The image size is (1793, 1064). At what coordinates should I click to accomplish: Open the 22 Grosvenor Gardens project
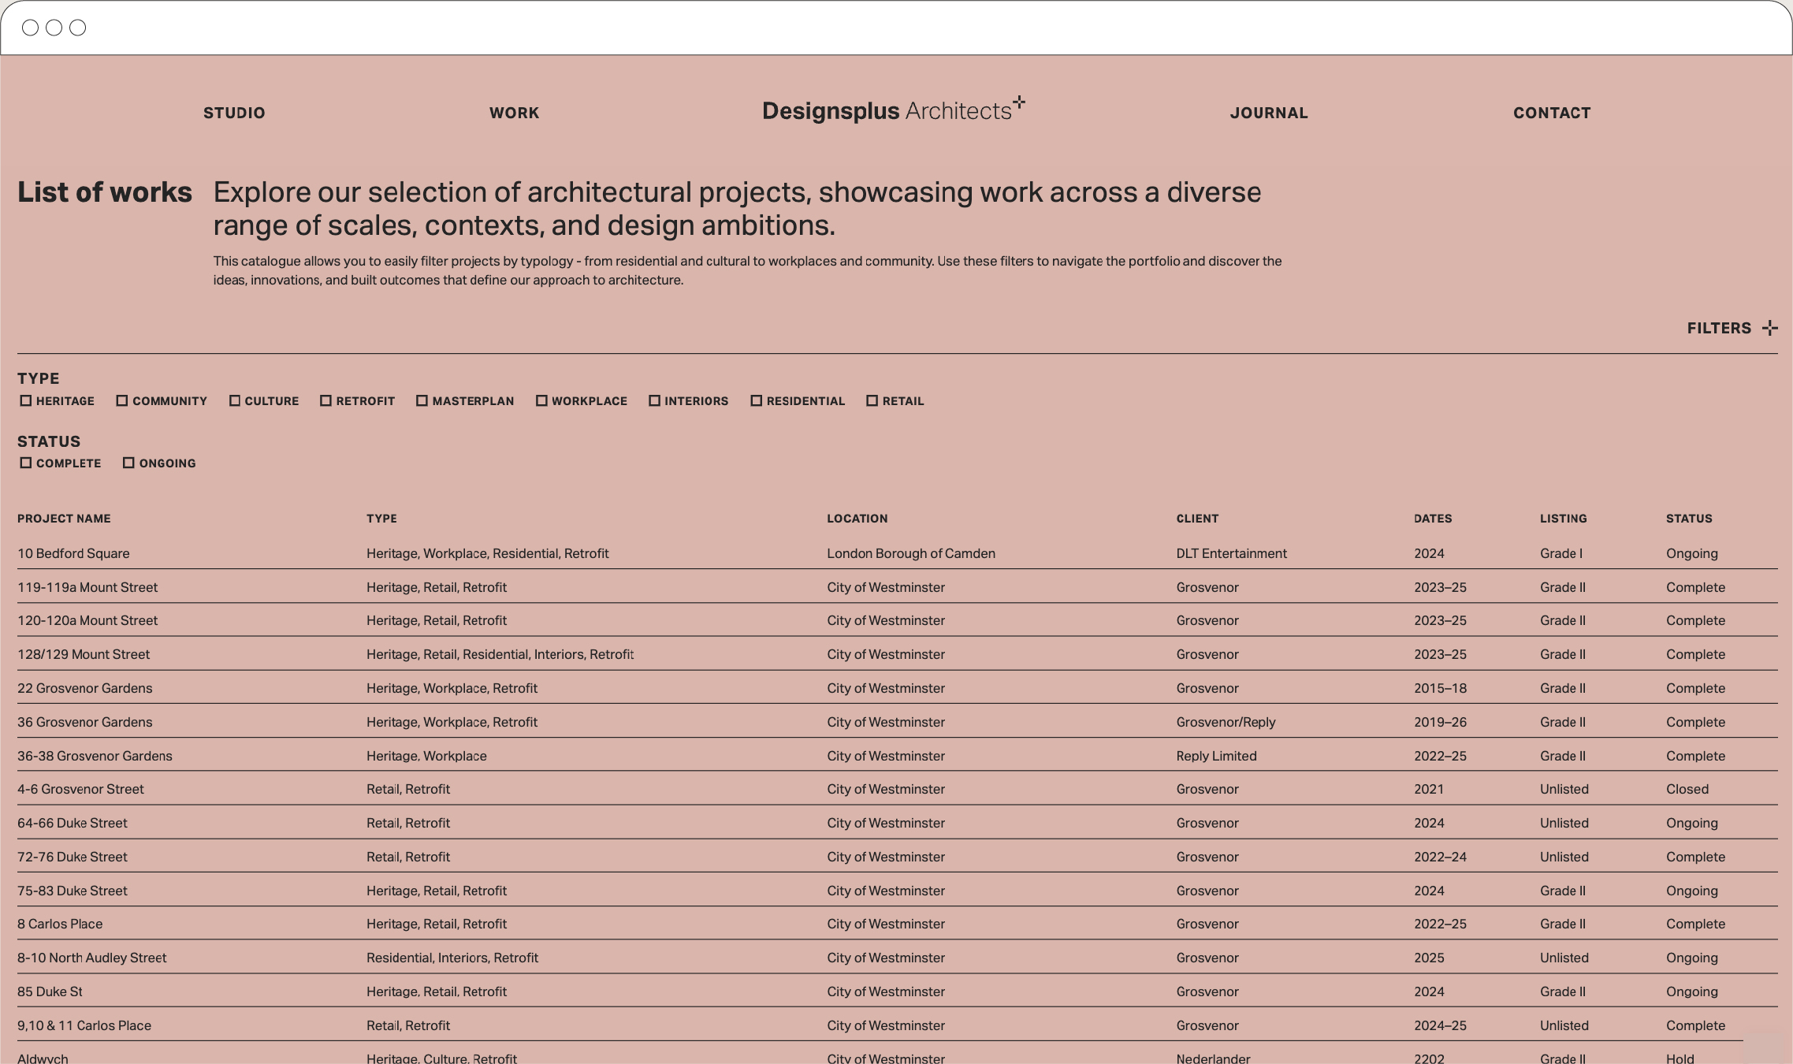coord(85,688)
